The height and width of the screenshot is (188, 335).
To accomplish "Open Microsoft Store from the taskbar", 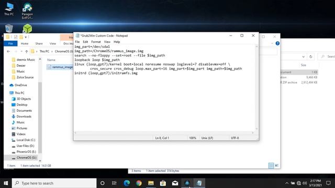I will pos(163,183).
